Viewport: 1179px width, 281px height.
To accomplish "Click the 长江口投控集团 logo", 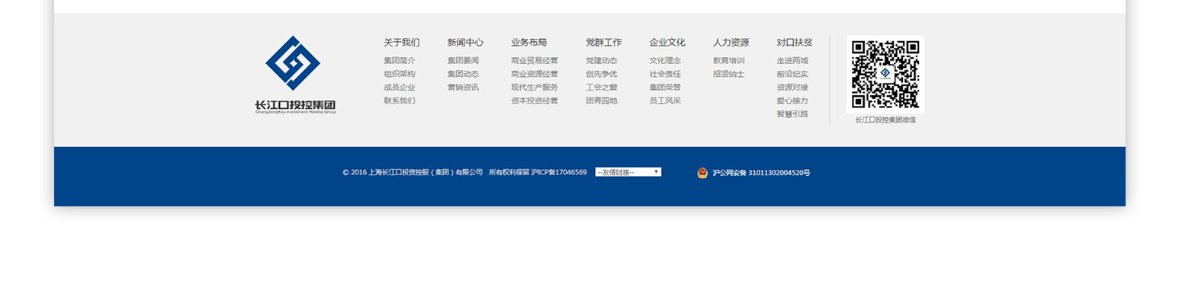I will tap(295, 75).
